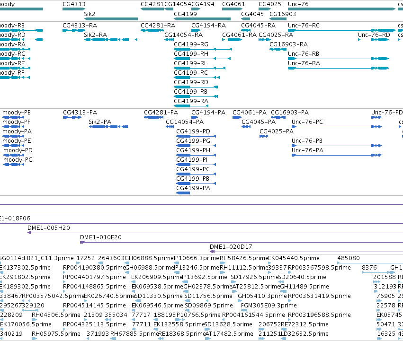Click the CG4199-RH transcript label
403x341 pixels.
191,54
